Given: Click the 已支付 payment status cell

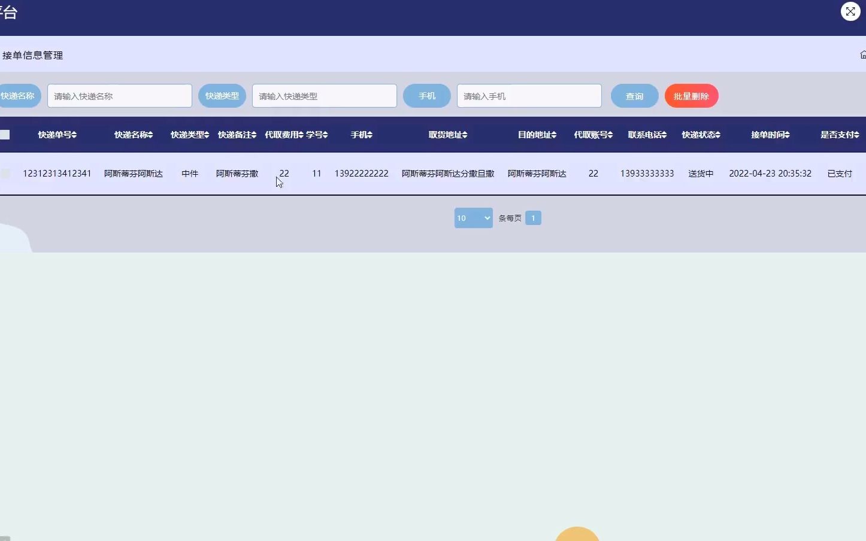Looking at the screenshot, I should click(x=840, y=174).
